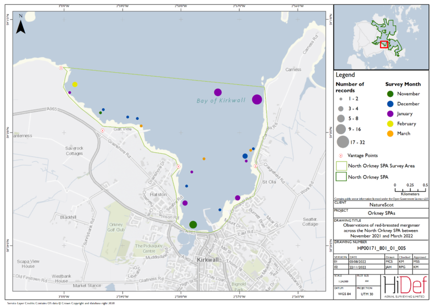Screen dimensions: 435x307
Task: Click the NatureScot client name
Action: (382, 205)
